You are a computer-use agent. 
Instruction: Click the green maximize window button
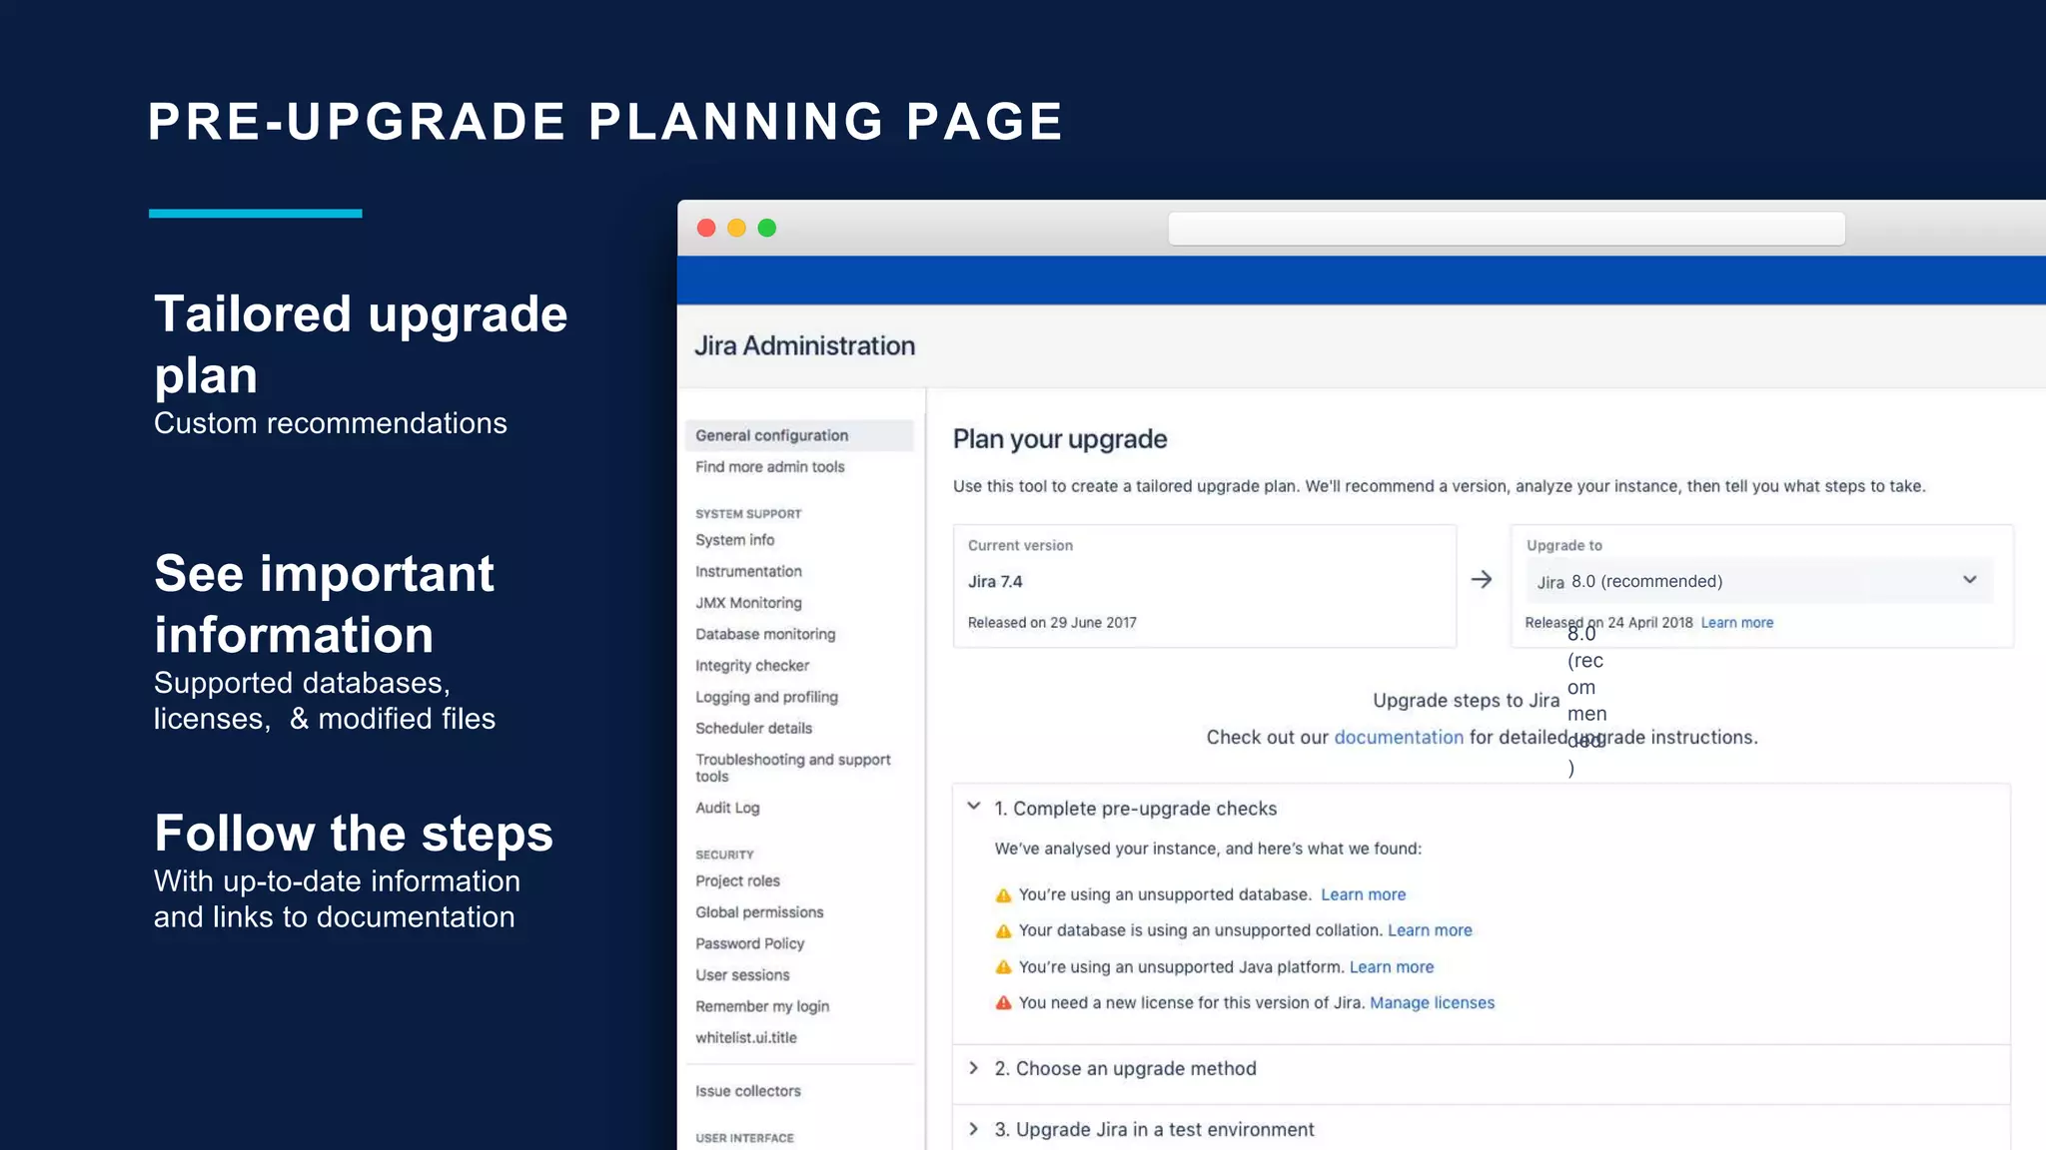click(767, 228)
